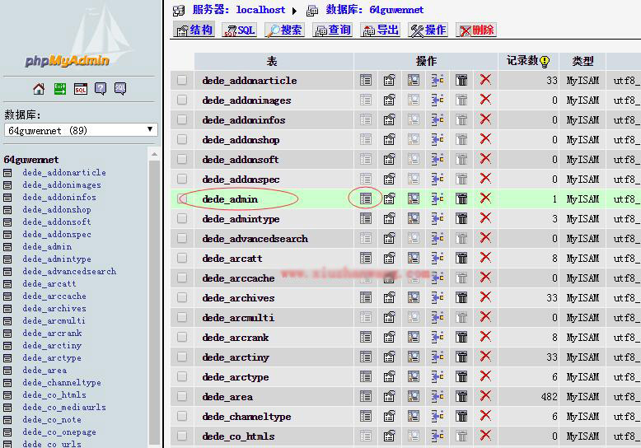Switch to the SQL tab
The width and height of the screenshot is (641, 448).
point(239,30)
